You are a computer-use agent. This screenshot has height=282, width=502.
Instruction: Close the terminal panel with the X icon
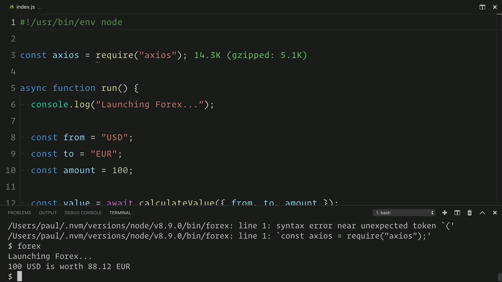[495, 213]
